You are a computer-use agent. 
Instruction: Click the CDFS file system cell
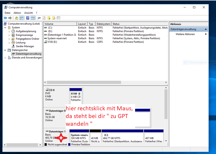click(100, 42)
